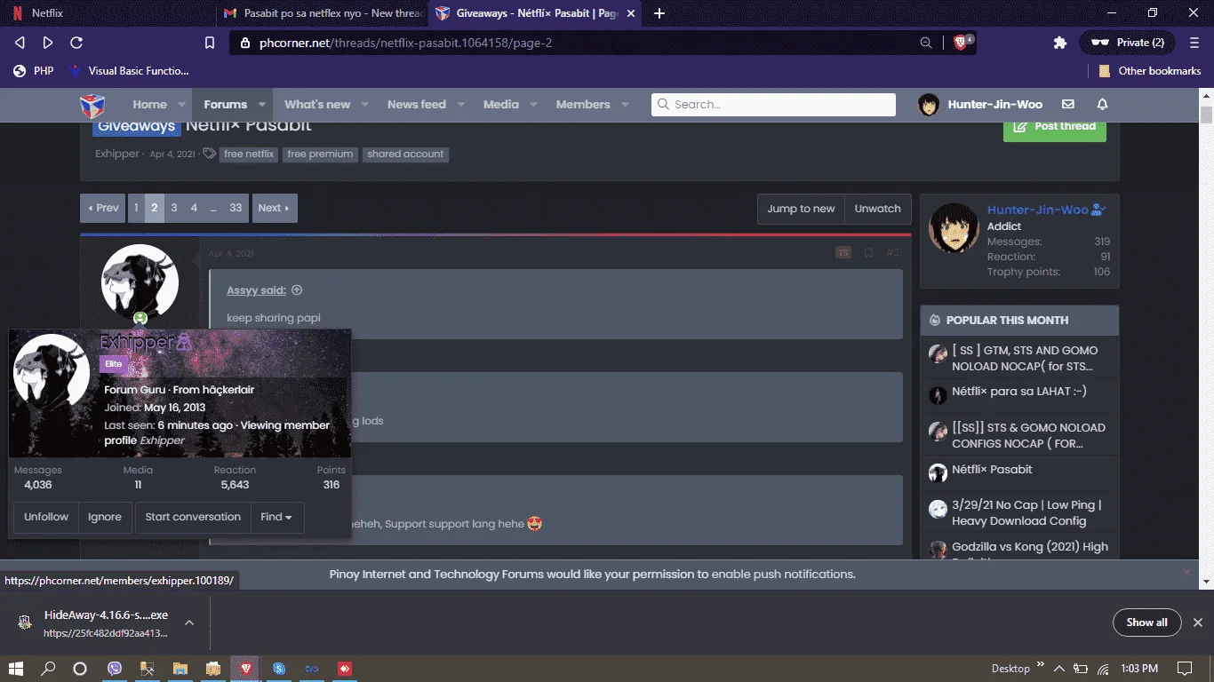Go to page 3 of the thread
Screen dimensions: 1214x682
[x=174, y=208]
